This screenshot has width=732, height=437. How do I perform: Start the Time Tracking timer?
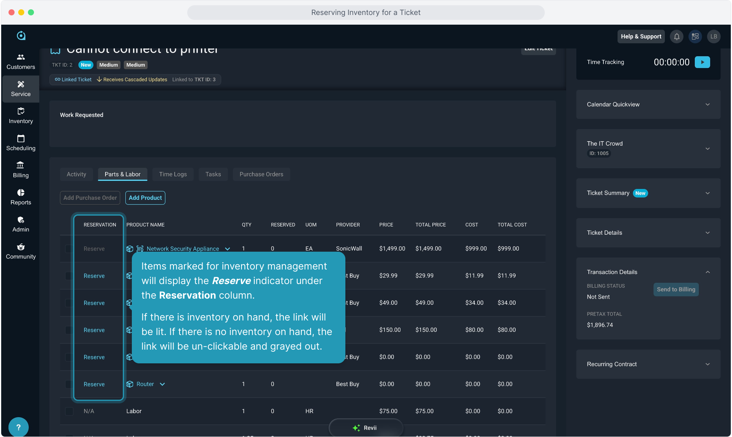[702, 62]
